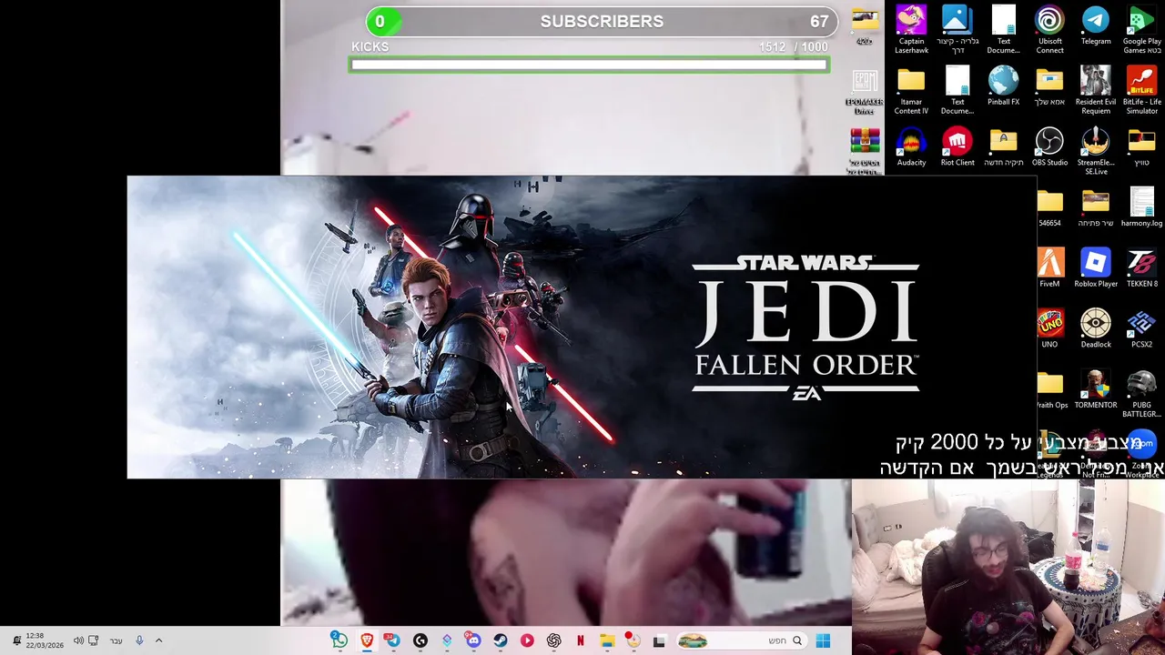Viewport: 1165px width, 655px height.
Task: Open the Ubisoft Connect desktop icon
Action: (1049, 29)
